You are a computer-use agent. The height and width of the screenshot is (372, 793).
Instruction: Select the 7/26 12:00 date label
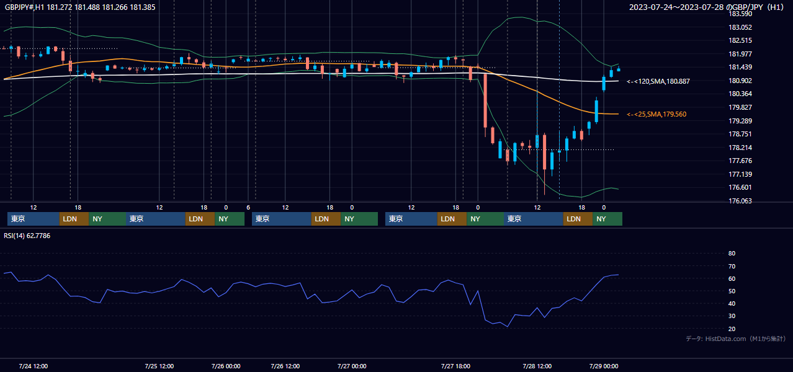tap(285, 366)
